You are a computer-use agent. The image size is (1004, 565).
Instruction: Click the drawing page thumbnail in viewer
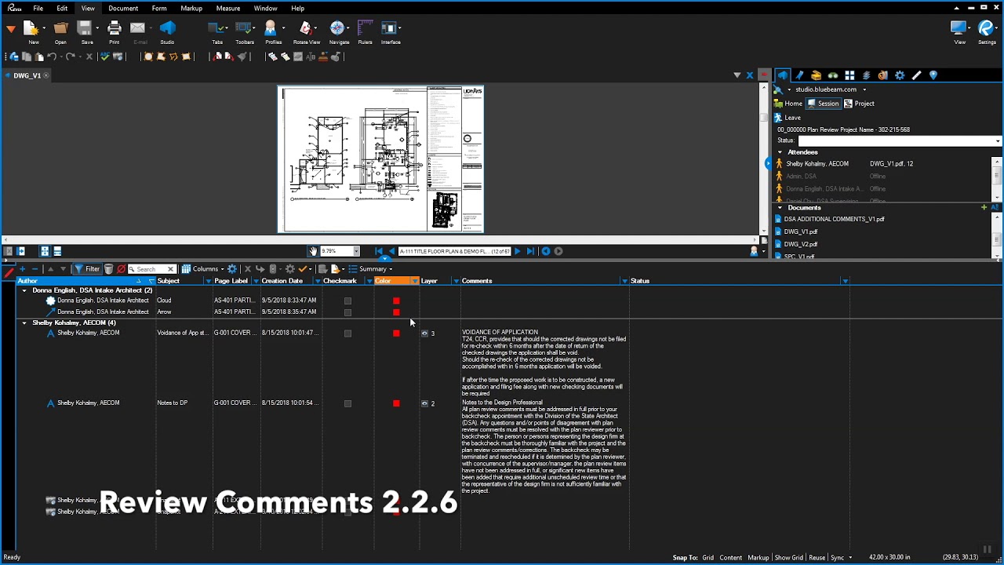point(380,159)
